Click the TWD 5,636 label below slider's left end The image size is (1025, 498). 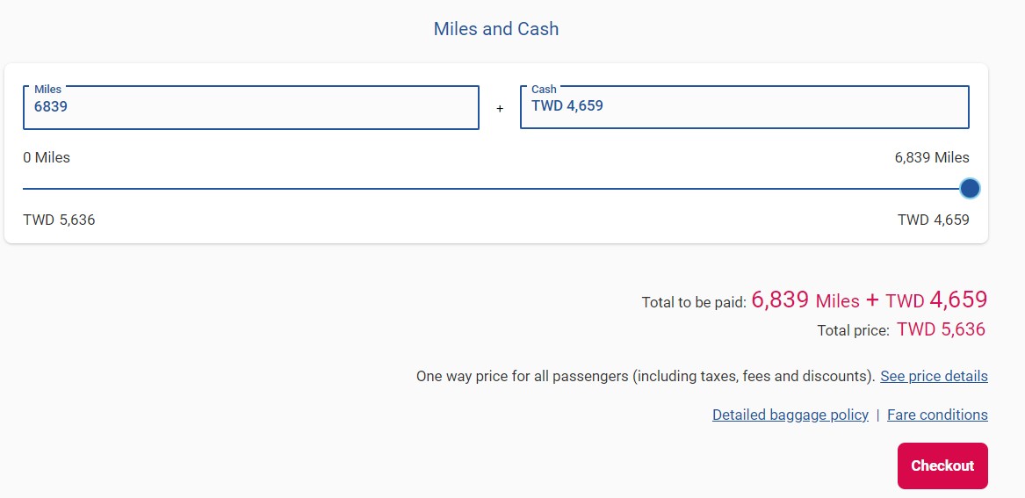(59, 220)
